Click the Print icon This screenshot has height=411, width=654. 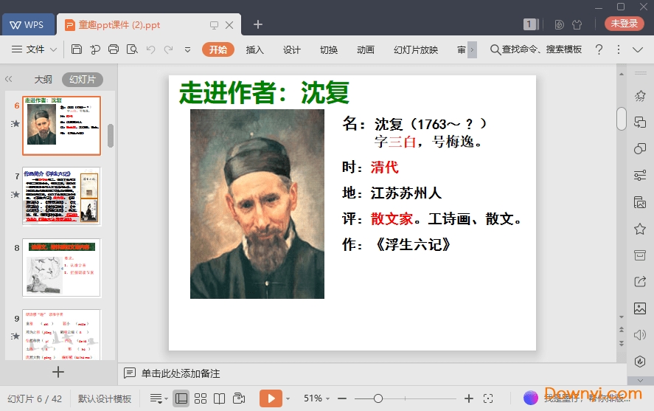click(x=114, y=49)
